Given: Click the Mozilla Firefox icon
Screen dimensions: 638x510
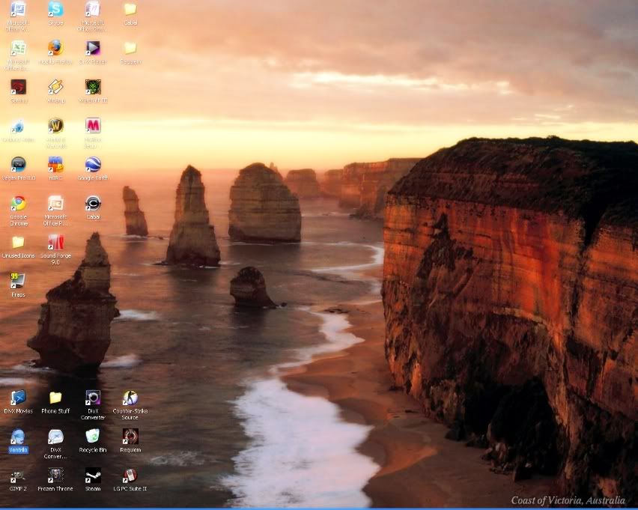Looking at the screenshot, I should click(55, 49).
